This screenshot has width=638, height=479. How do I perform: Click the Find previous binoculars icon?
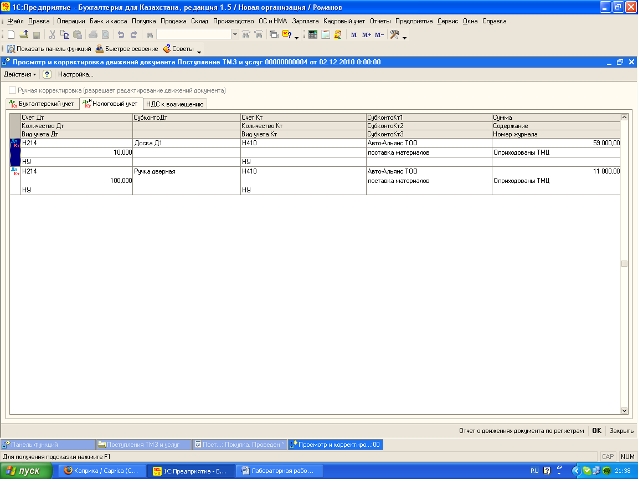click(x=259, y=35)
